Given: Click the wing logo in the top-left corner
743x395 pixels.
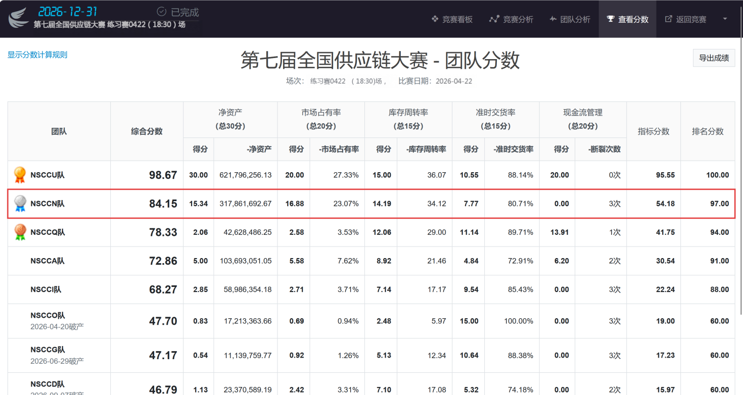Looking at the screenshot, I should pos(19,19).
